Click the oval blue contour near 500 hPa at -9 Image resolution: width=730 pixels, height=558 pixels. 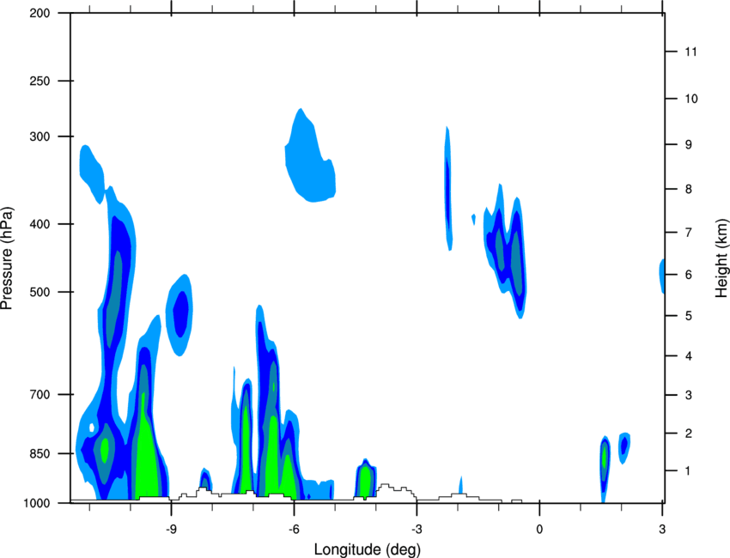click(179, 314)
